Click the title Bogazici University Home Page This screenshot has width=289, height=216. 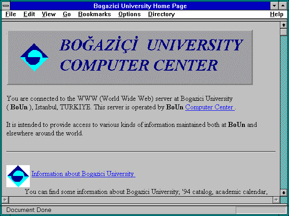pyautogui.click(x=140, y=6)
